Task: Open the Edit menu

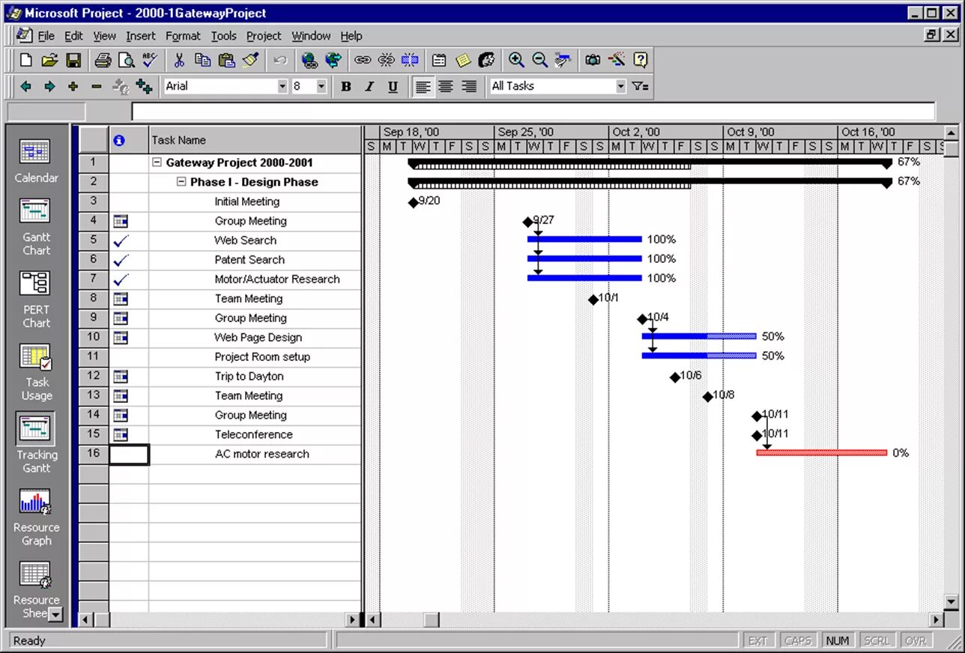Action: click(73, 36)
